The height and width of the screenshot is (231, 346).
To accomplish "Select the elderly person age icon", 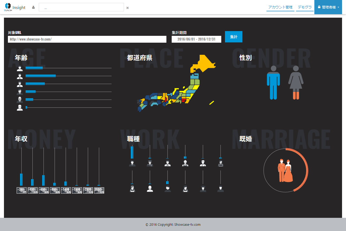I will [x=20, y=107].
